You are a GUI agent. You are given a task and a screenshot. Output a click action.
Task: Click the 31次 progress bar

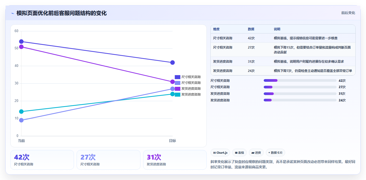300,94
